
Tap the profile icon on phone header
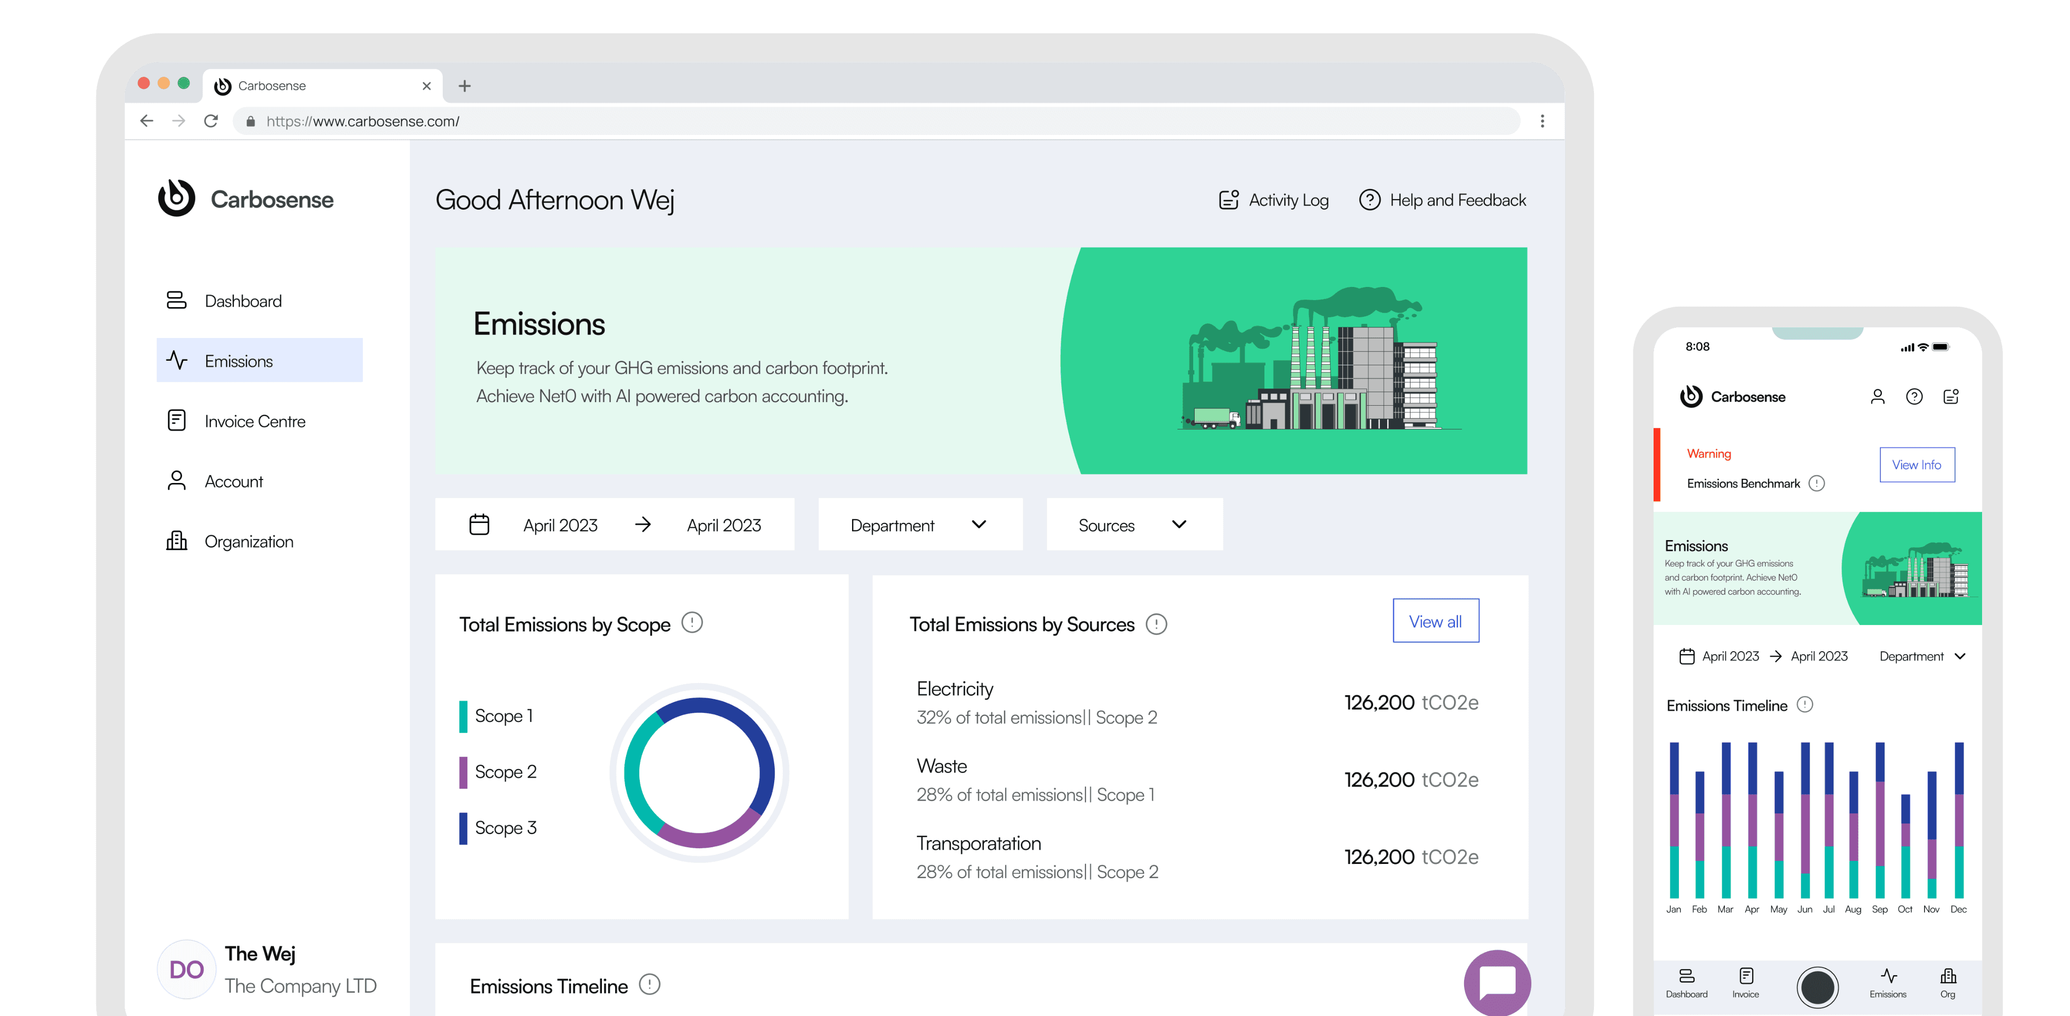click(x=1877, y=397)
